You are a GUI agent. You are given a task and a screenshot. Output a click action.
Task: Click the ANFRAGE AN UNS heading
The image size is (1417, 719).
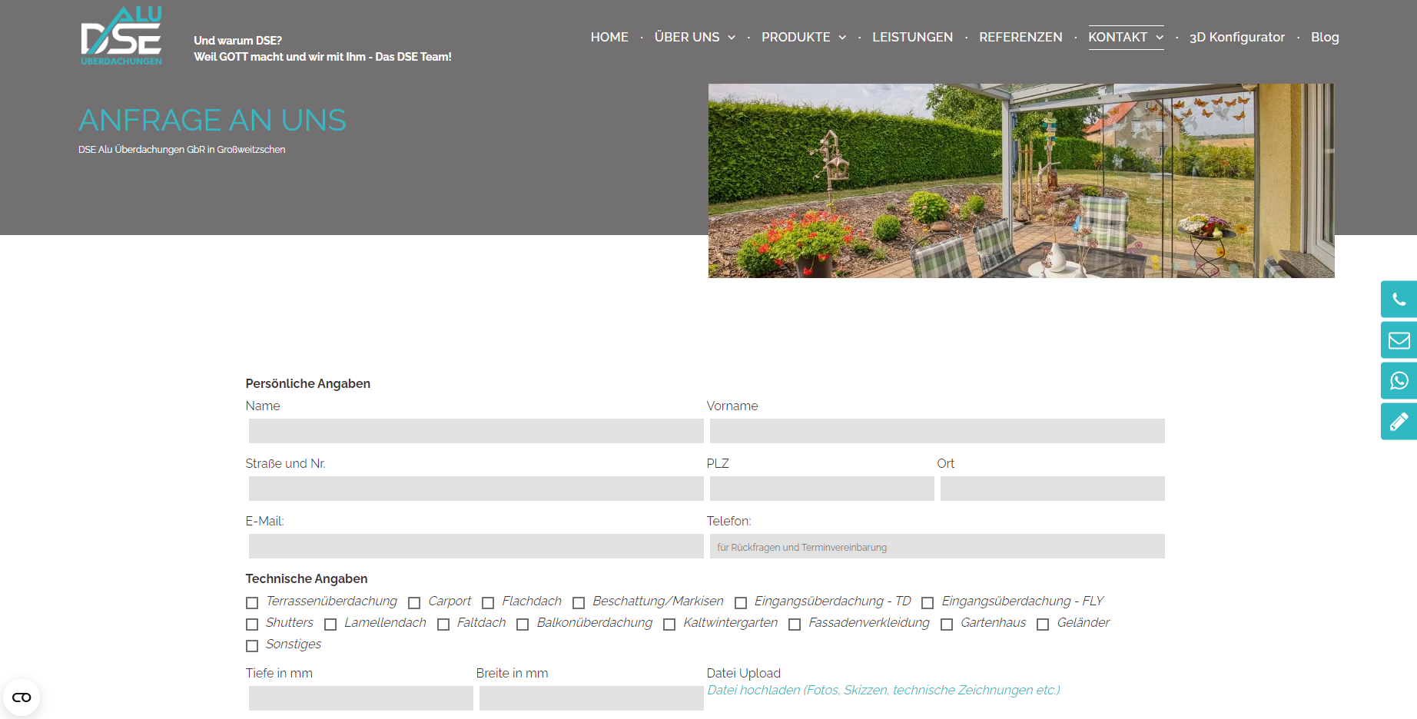click(212, 121)
